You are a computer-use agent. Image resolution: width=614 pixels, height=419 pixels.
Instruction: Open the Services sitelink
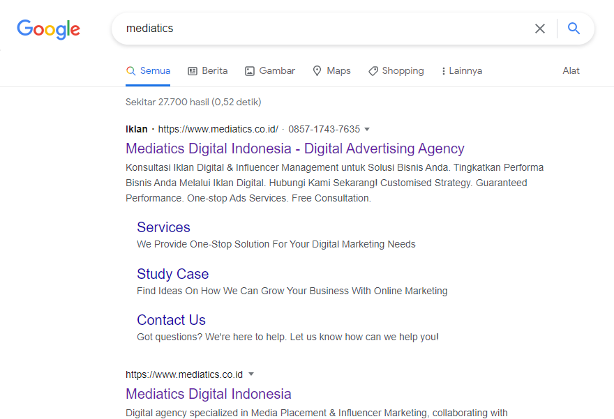pyautogui.click(x=163, y=227)
